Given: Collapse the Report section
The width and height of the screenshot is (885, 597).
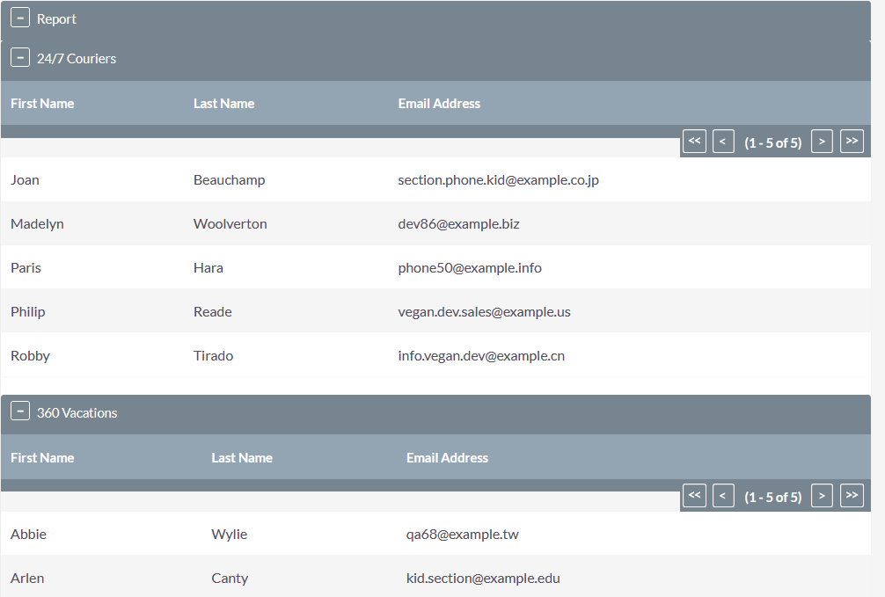Looking at the screenshot, I should [x=20, y=18].
